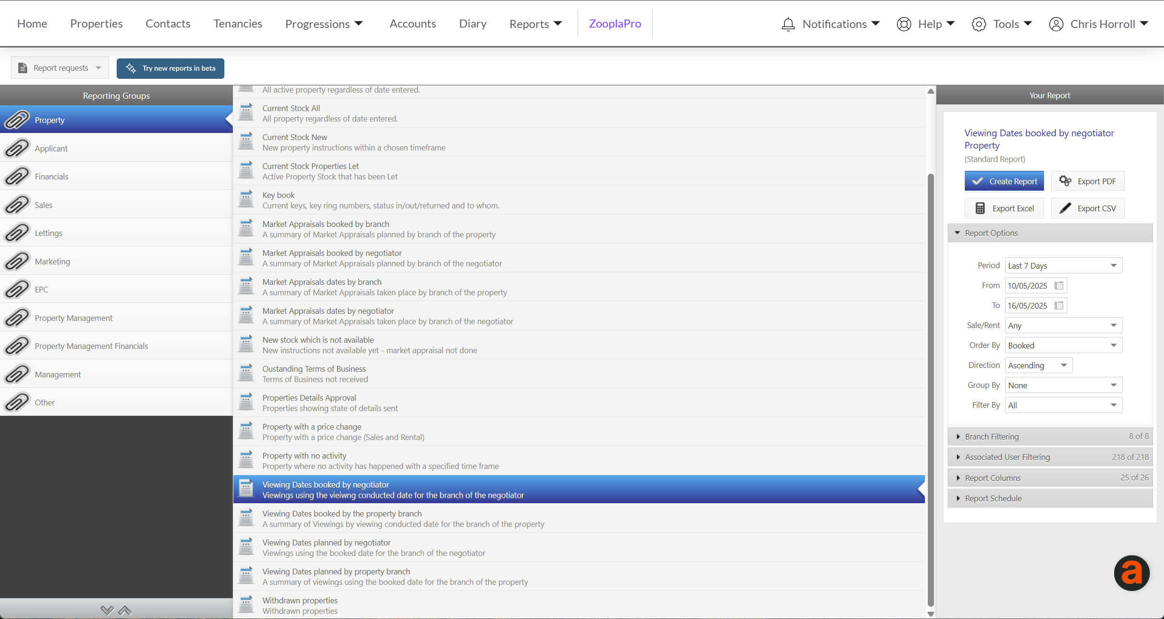
Task: Click Export PDF
Action: 1088,181
